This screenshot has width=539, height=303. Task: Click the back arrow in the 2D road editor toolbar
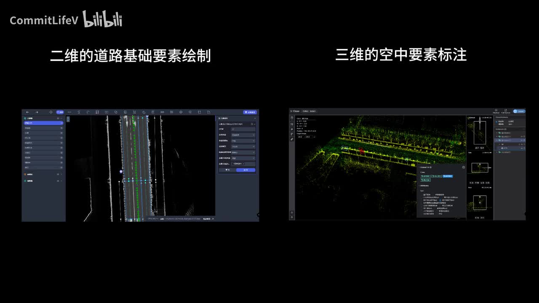click(x=27, y=112)
